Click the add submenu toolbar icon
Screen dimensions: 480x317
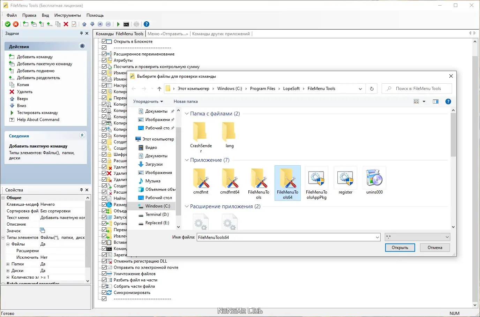(x=42, y=24)
